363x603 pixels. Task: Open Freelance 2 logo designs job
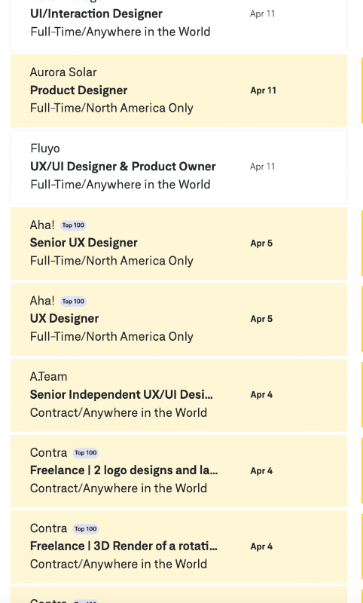coord(124,470)
